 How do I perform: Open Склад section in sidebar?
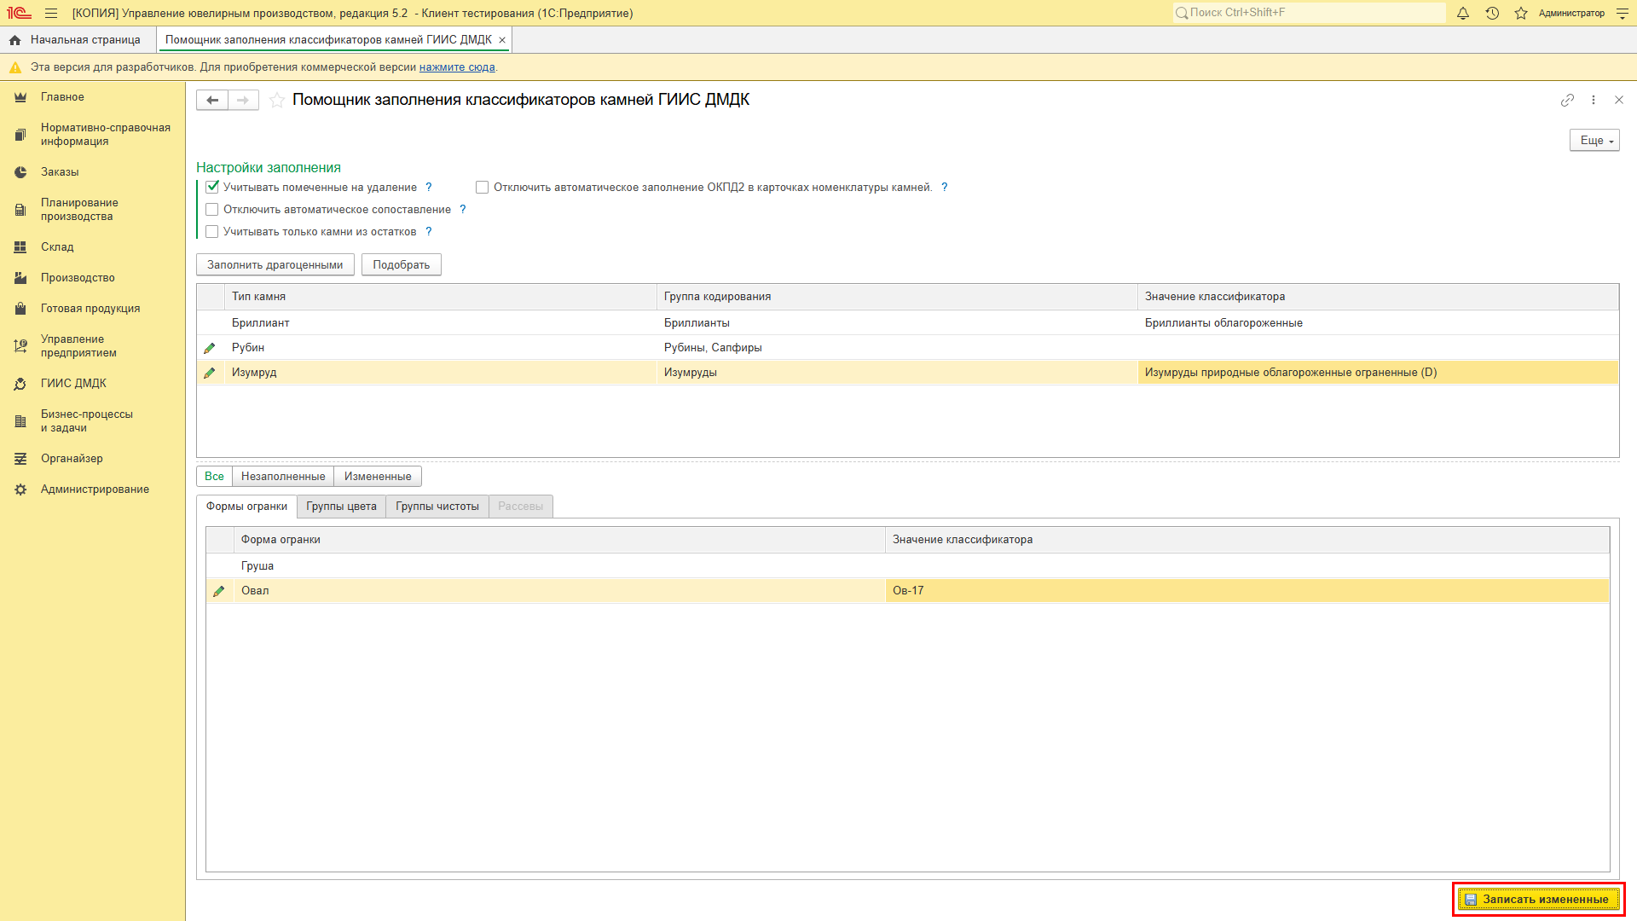click(57, 247)
